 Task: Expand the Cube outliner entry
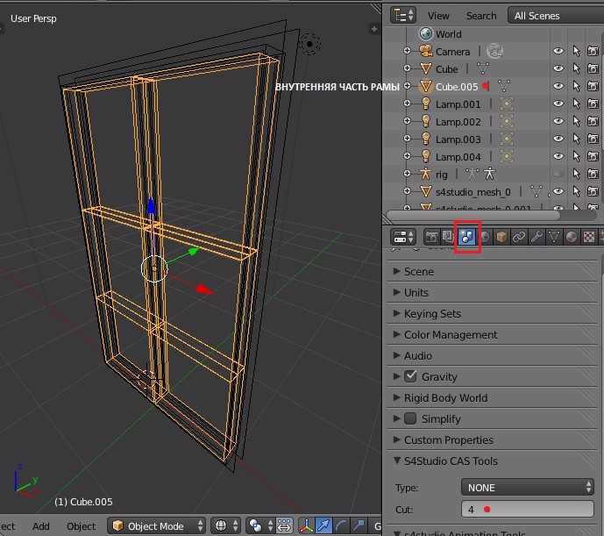coord(407,68)
